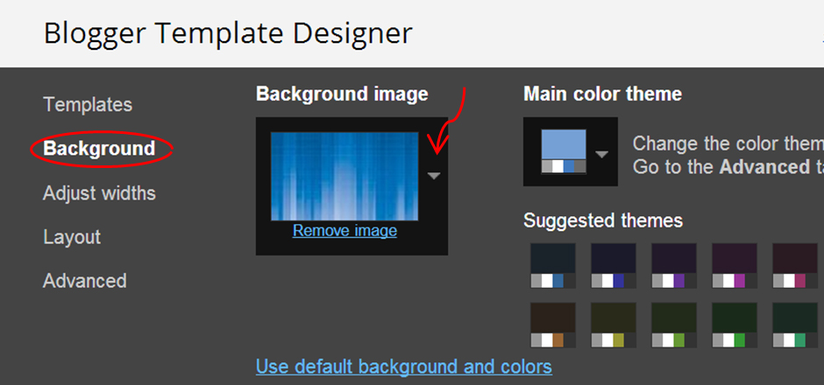Click the main color theme blue swatch

pos(564,151)
